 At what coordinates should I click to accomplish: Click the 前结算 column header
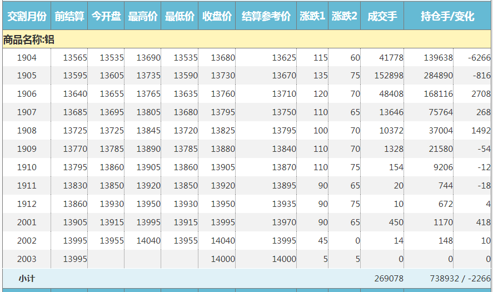[x=69, y=17]
